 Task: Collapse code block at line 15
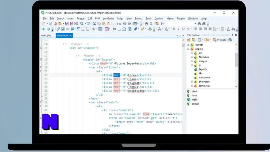tap(41, 48)
